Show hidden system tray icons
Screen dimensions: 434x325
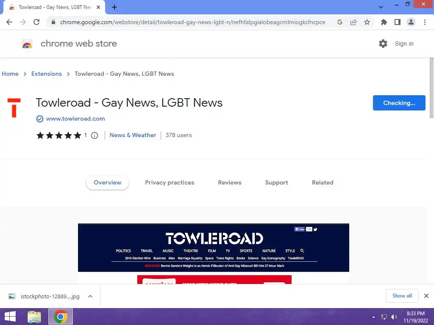(374, 317)
